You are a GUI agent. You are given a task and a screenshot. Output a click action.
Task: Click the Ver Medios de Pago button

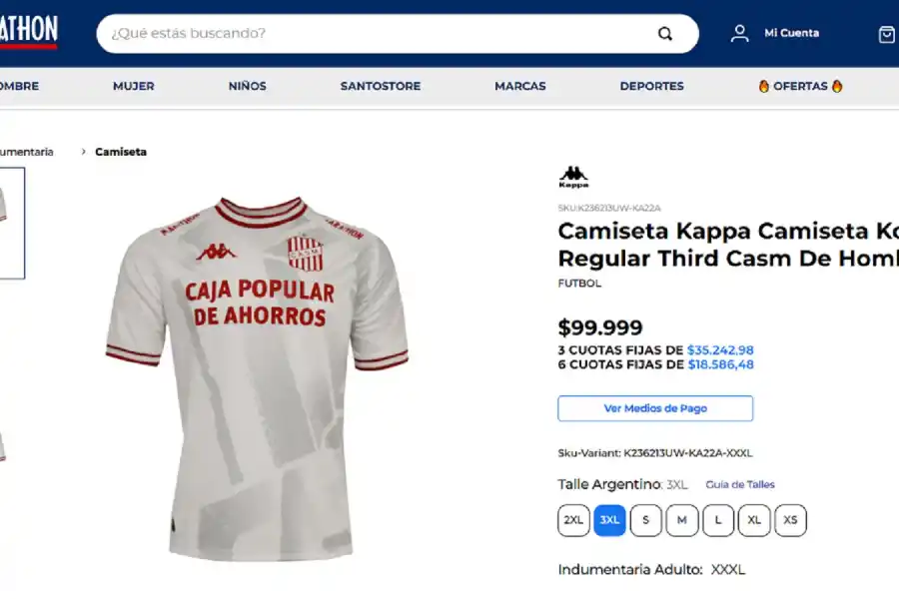(x=654, y=408)
